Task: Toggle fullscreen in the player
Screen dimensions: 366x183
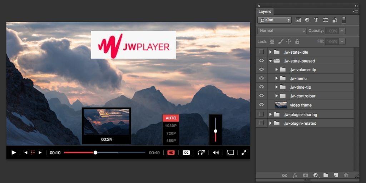Action: pos(244,153)
